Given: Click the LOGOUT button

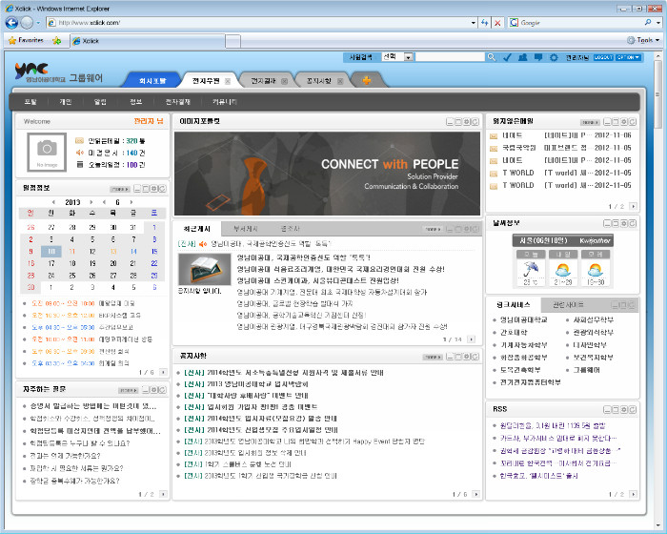Looking at the screenshot, I should click(x=603, y=57).
